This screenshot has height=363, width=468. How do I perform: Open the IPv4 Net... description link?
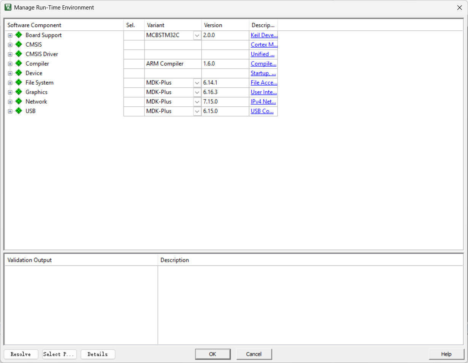tap(263, 101)
